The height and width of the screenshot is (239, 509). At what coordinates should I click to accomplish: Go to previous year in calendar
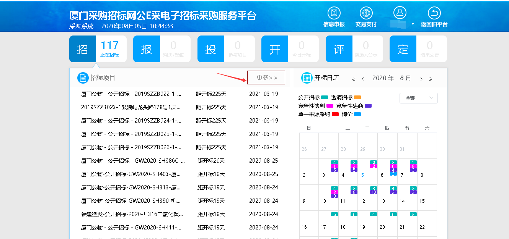tap(354, 79)
